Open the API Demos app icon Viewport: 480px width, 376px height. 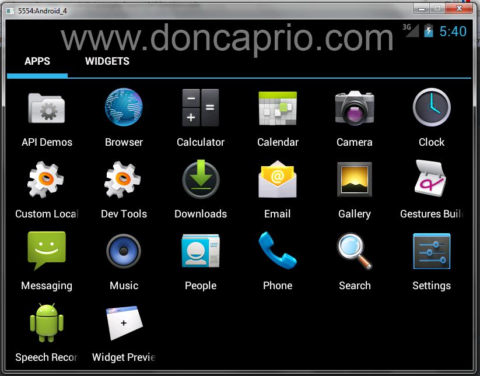click(x=47, y=108)
